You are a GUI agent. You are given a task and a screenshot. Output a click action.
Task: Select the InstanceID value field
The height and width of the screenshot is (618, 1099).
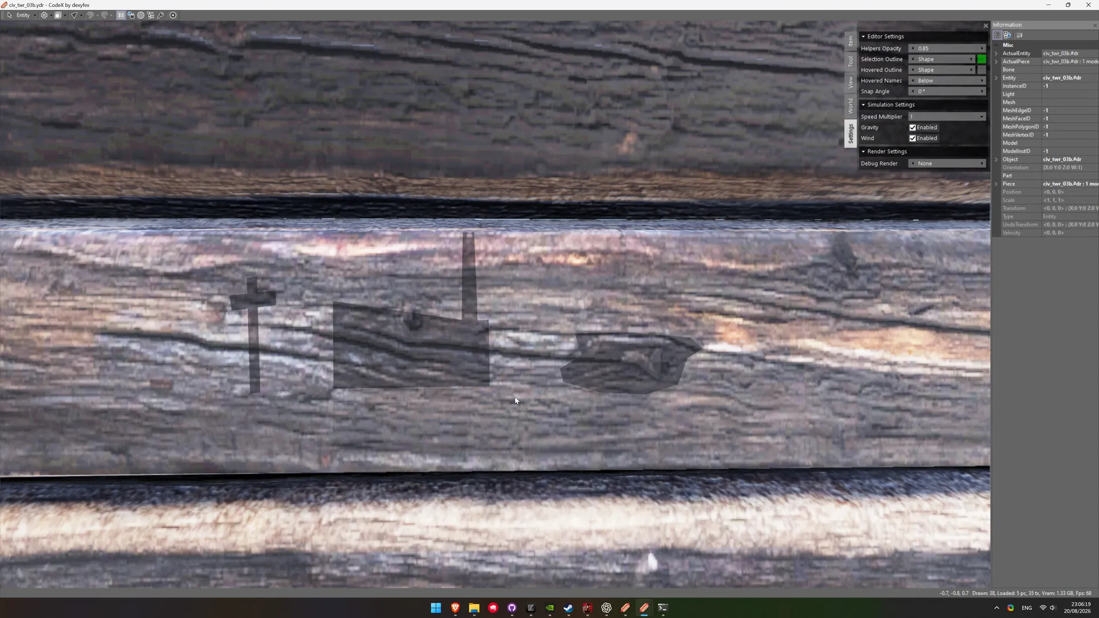click(1070, 86)
